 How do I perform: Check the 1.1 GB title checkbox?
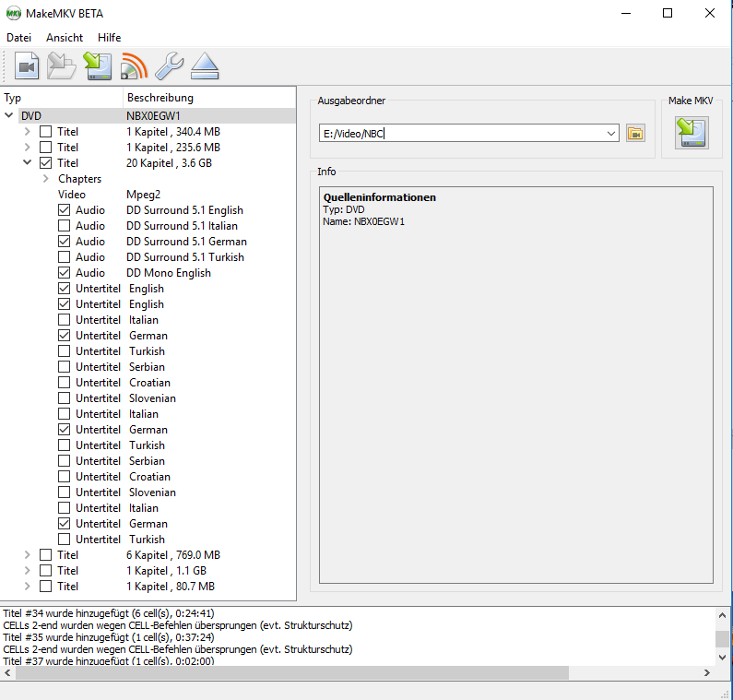[x=45, y=571]
